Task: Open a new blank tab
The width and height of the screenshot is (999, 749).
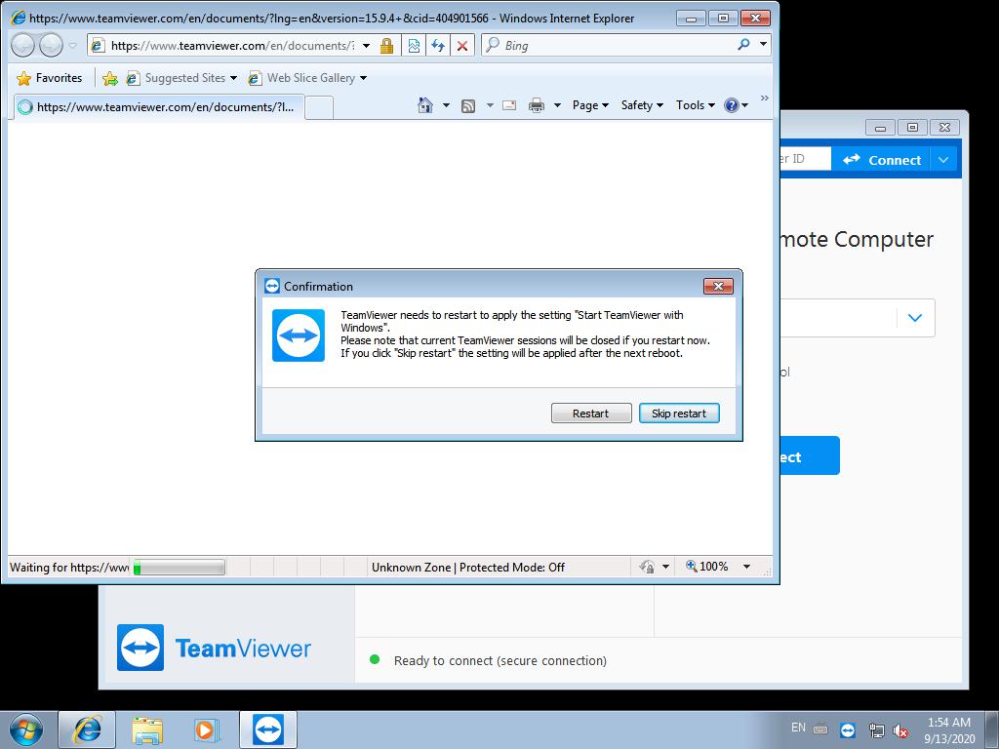Action: [x=319, y=107]
